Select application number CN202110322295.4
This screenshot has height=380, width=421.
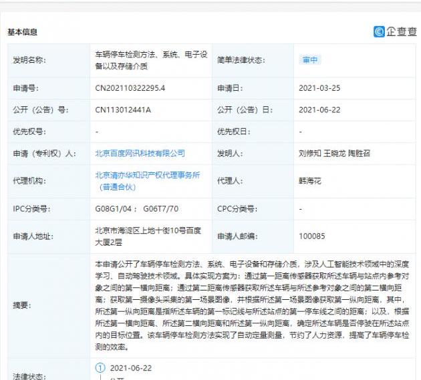130,88
